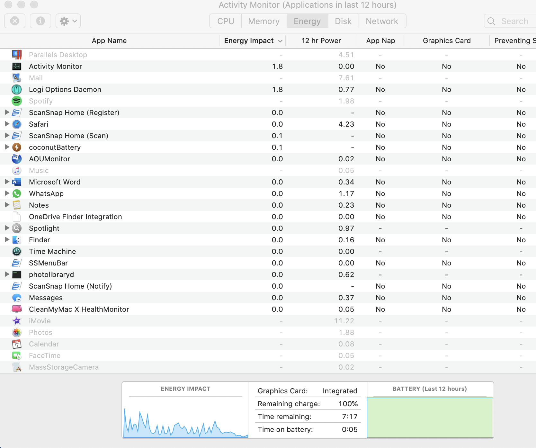This screenshot has height=448, width=536.
Task: Click the Safari compass icon
Action: click(x=17, y=124)
